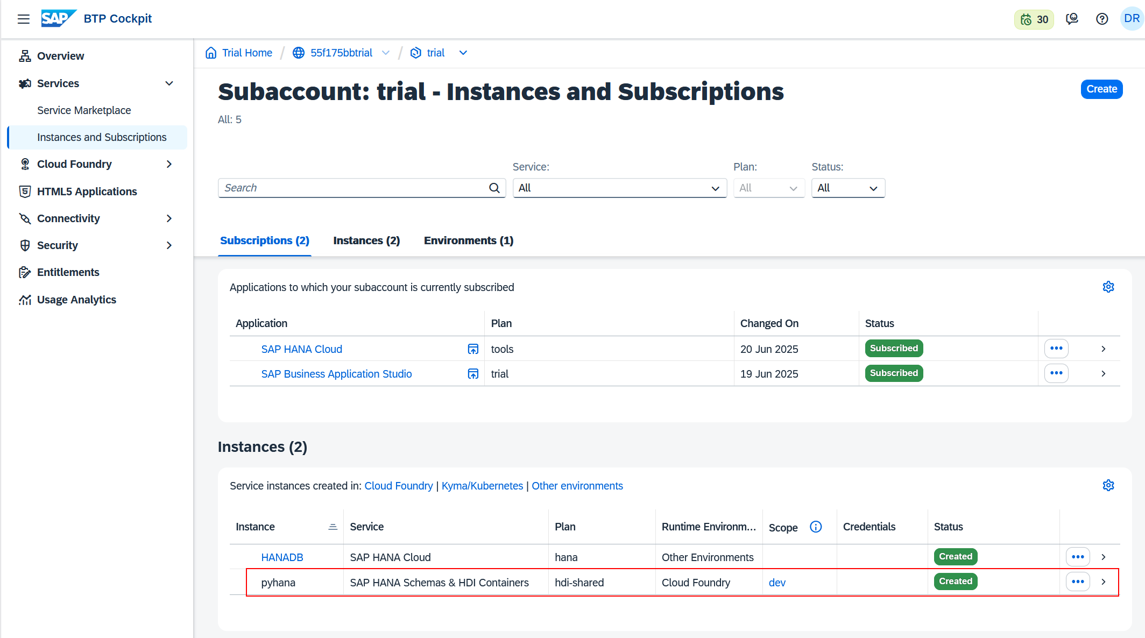Image resolution: width=1145 pixels, height=638 pixels.
Task: Click the pyhana instance name
Action: coord(278,583)
